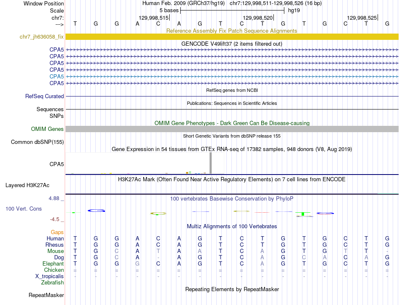
Task: Click the tall gray GTEx expression bar
Action: pos(210,163)
